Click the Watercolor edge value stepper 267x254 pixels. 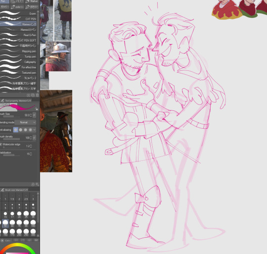pos(31,146)
